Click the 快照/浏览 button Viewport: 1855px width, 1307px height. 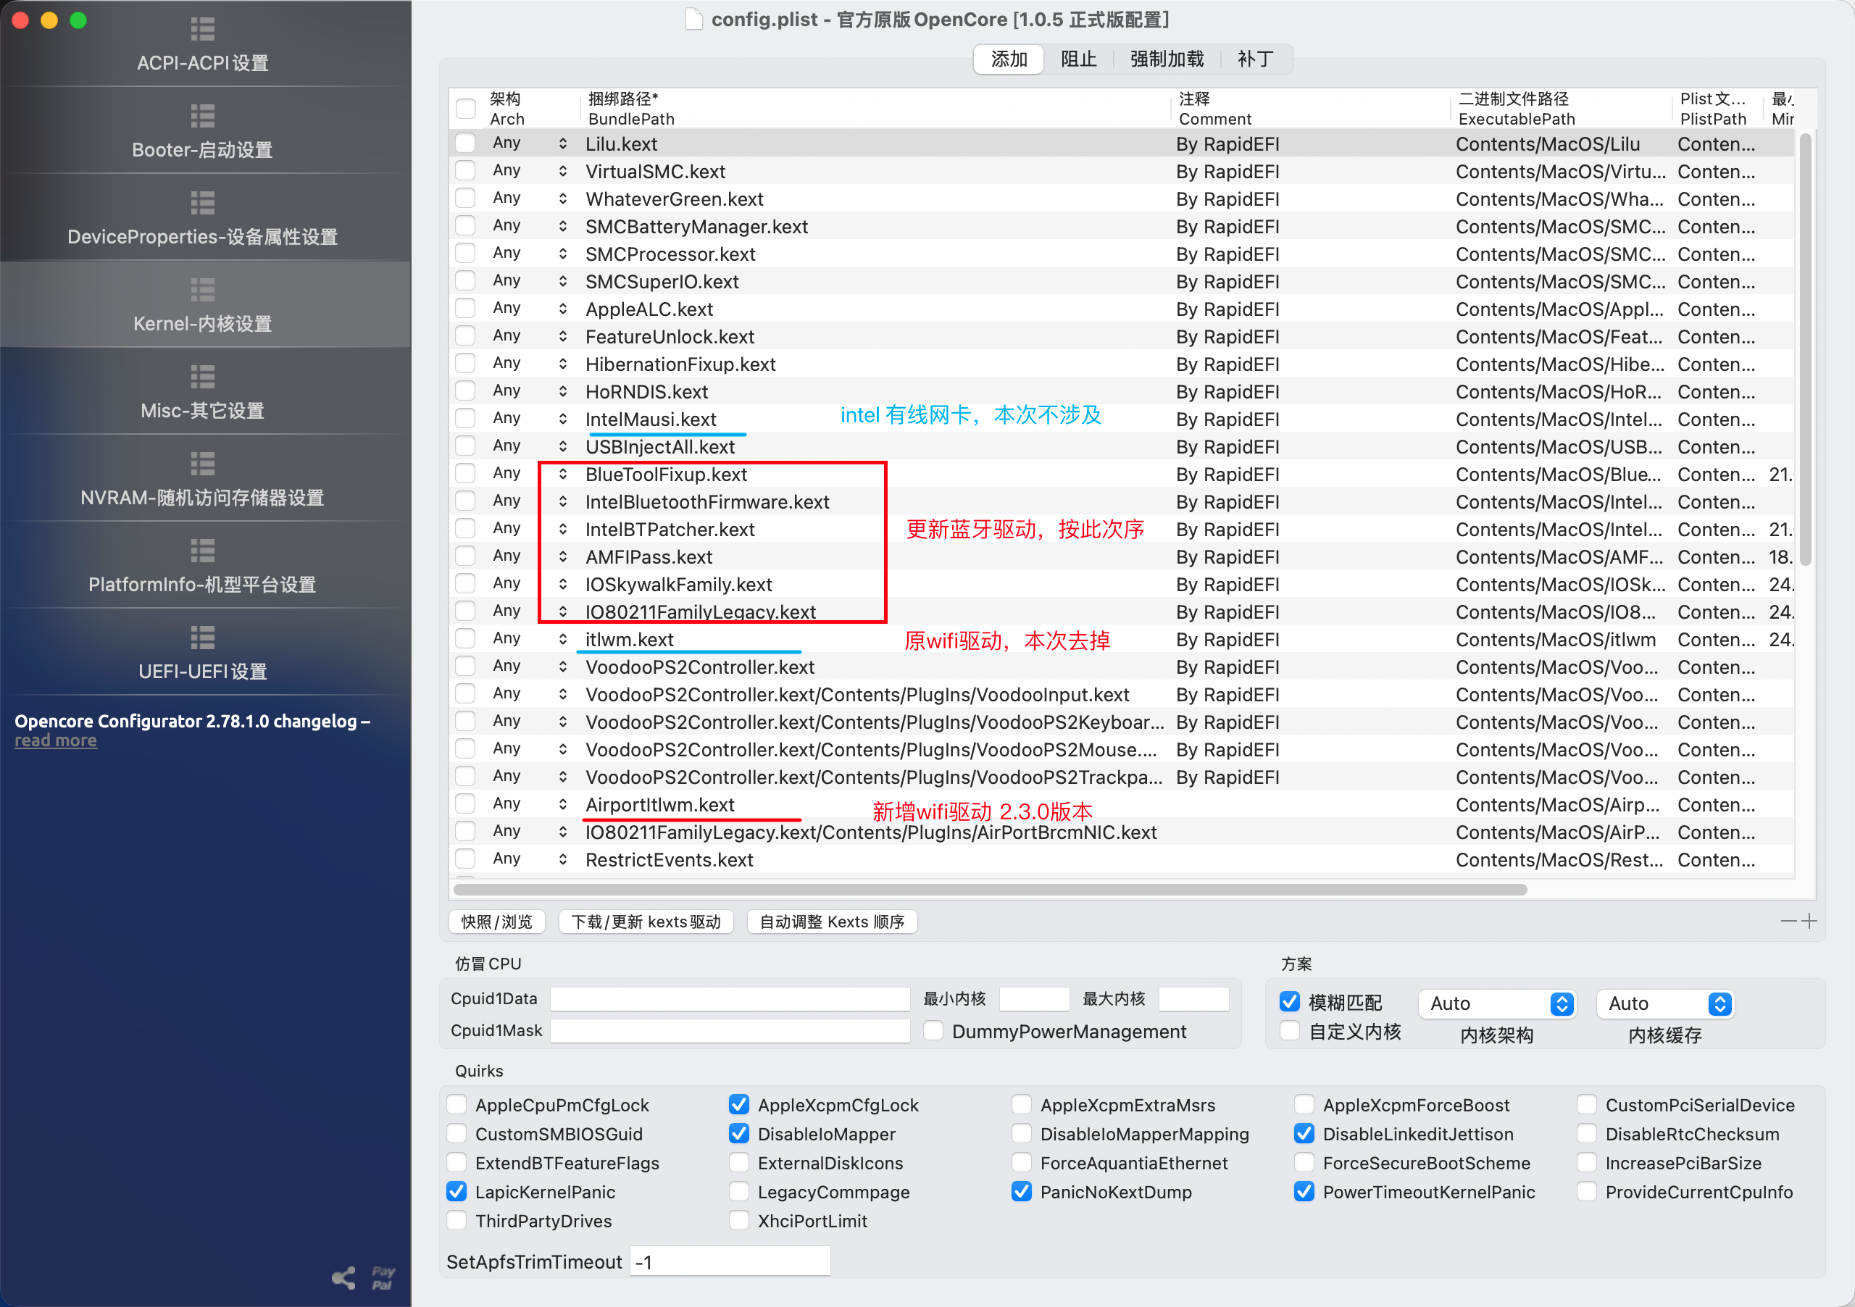click(497, 922)
